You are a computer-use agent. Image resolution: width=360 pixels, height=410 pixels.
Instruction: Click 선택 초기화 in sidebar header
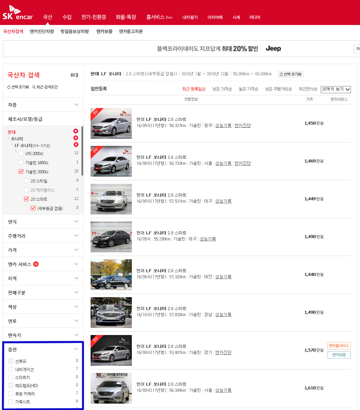(18, 87)
